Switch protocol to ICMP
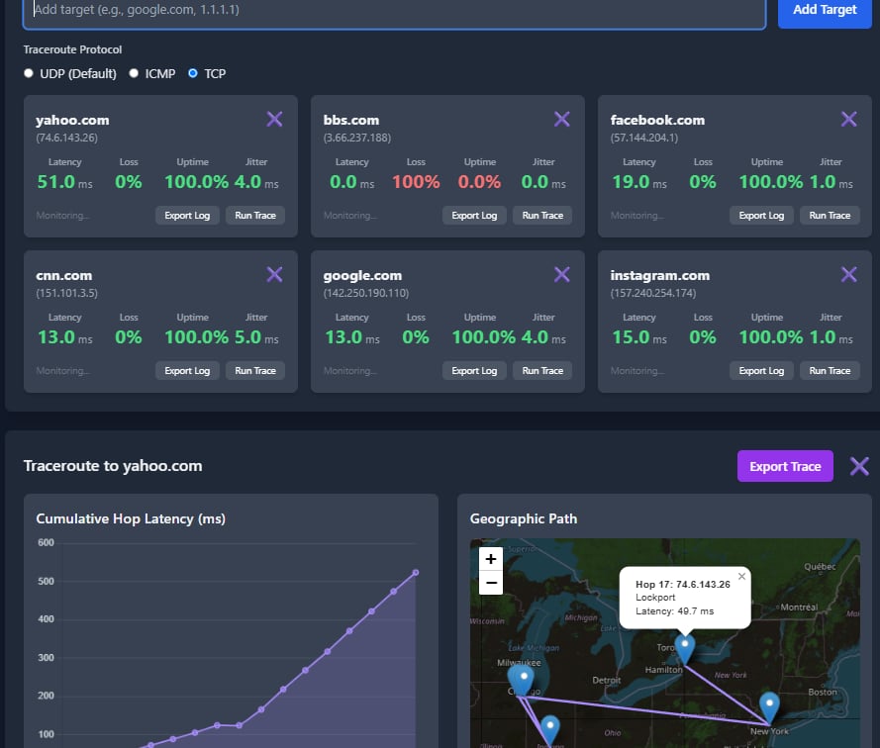 point(134,72)
